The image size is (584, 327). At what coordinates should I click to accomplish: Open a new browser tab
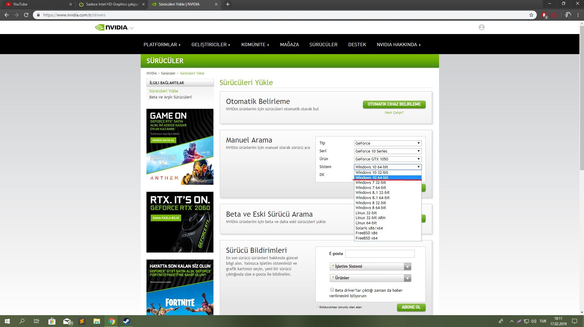tap(227, 4)
